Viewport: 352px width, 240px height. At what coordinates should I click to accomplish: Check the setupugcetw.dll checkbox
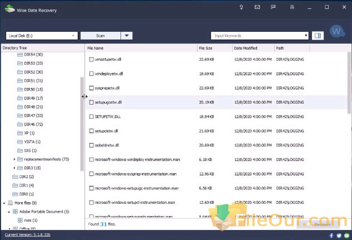tap(91, 102)
